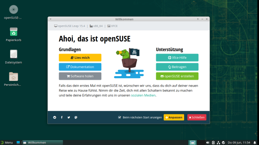Uncheck Beim nächsten Start anzeigen
The height and width of the screenshot is (145, 259).
pyautogui.click(x=120, y=117)
